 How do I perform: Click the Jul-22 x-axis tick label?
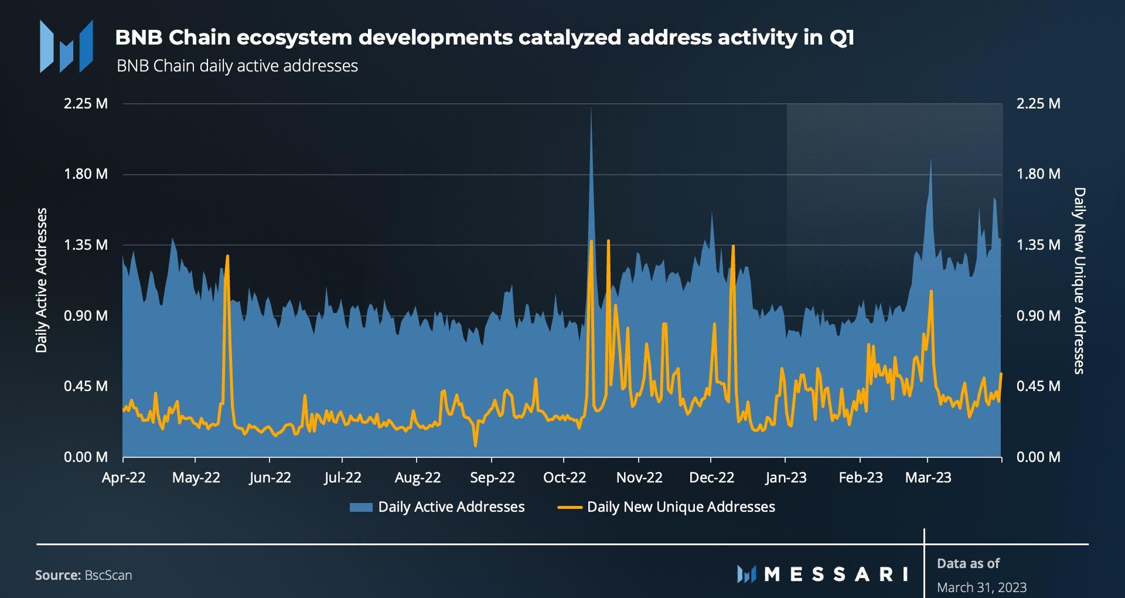click(343, 478)
